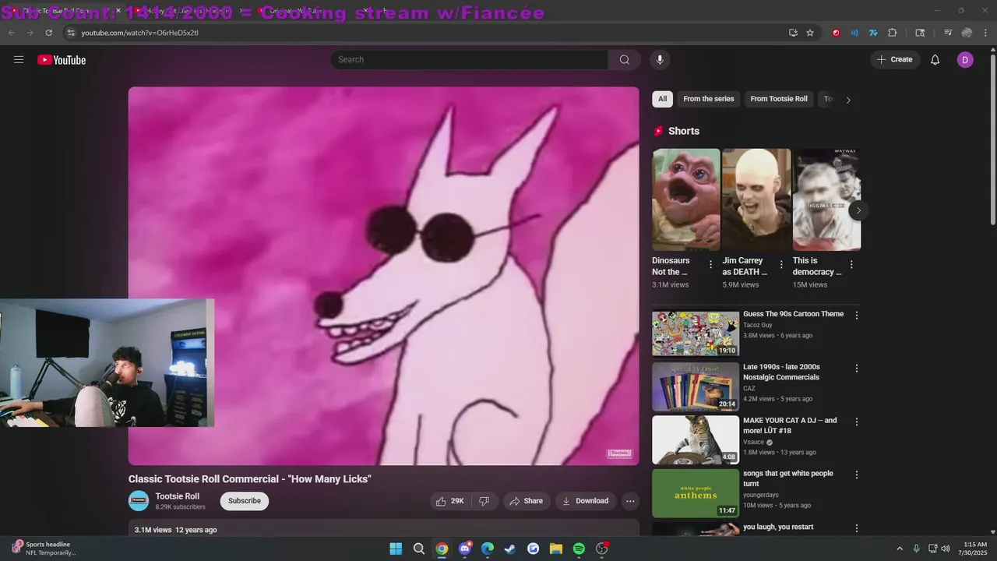Open Tootsie Roll channel avatar

point(139,501)
